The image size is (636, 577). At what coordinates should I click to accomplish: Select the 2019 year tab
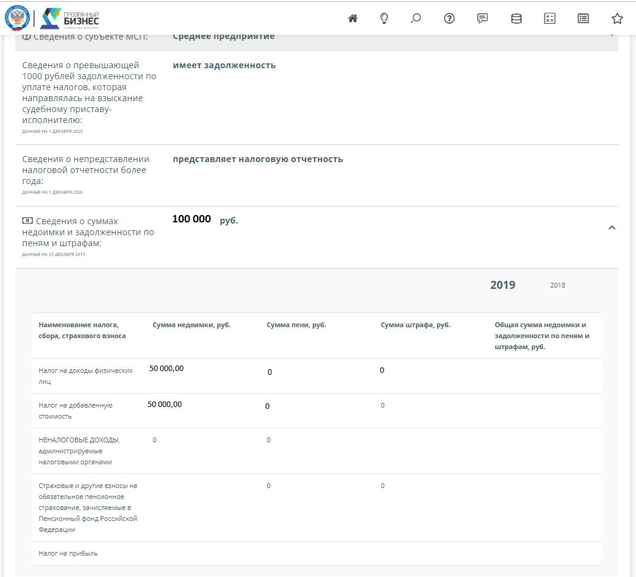[x=502, y=285]
